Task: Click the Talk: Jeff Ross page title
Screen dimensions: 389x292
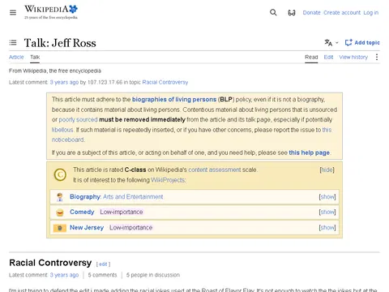Action: tap(60, 43)
